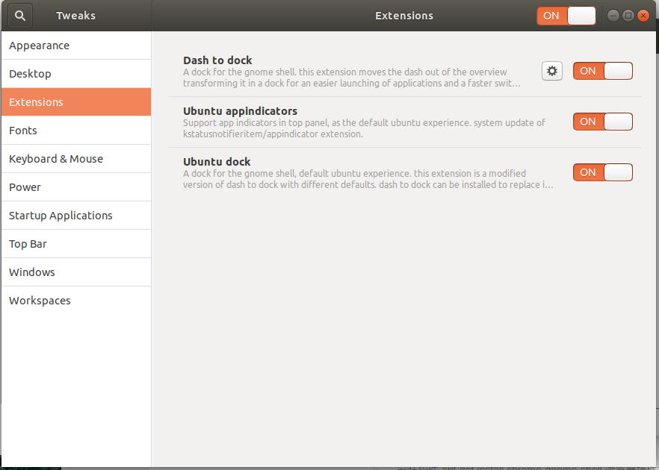
Task: Open the search icon in the header
Action: pos(19,15)
